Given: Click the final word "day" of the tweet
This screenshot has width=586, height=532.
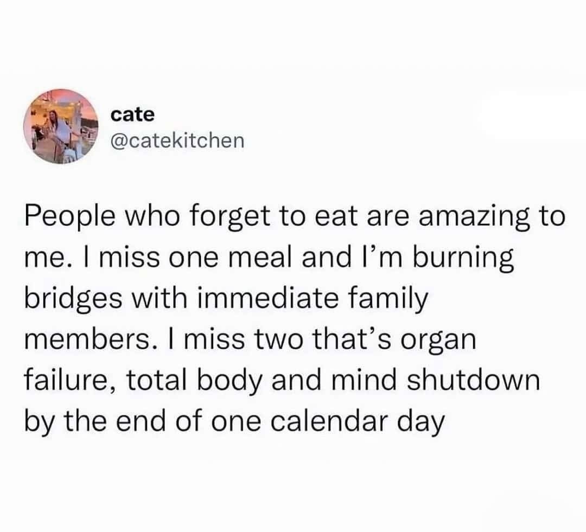Looking at the screenshot, I should [x=421, y=422].
